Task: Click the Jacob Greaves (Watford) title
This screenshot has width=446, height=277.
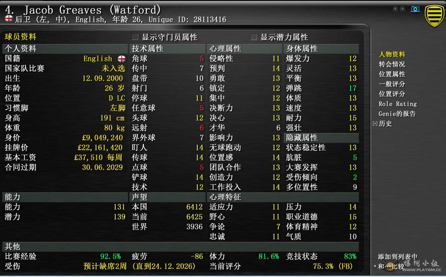Action: pos(83,9)
